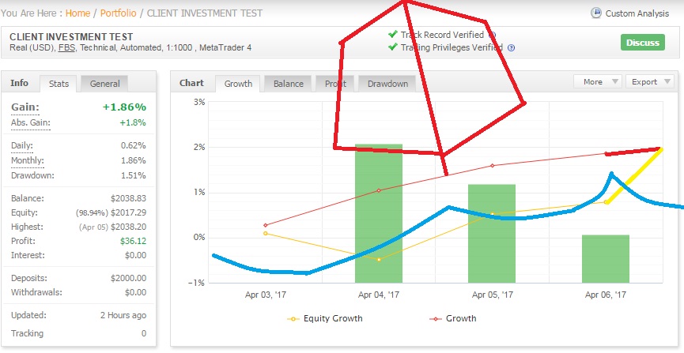The height and width of the screenshot is (353, 684).
Task: Open the Custom Analysis clock icon
Action: pyautogui.click(x=596, y=13)
